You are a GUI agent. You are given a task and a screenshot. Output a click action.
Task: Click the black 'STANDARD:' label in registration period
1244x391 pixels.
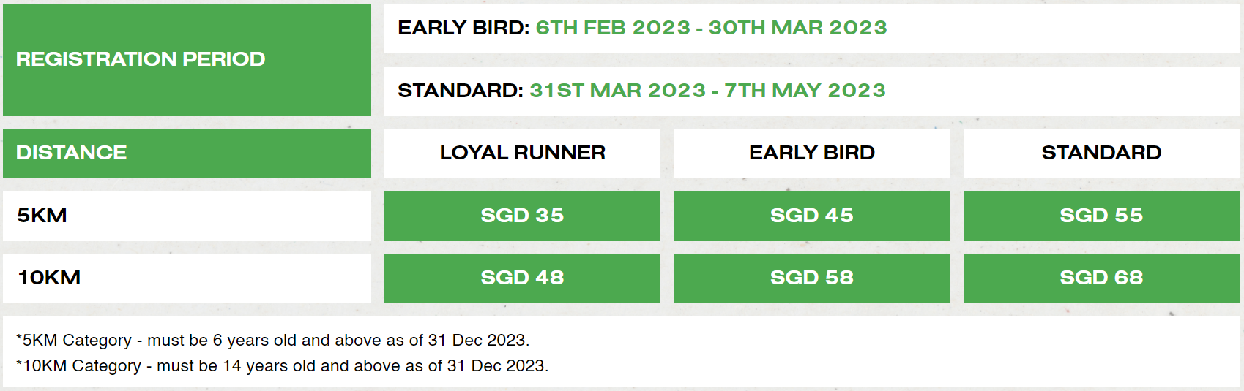pyautogui.click(x=461, y=91)
